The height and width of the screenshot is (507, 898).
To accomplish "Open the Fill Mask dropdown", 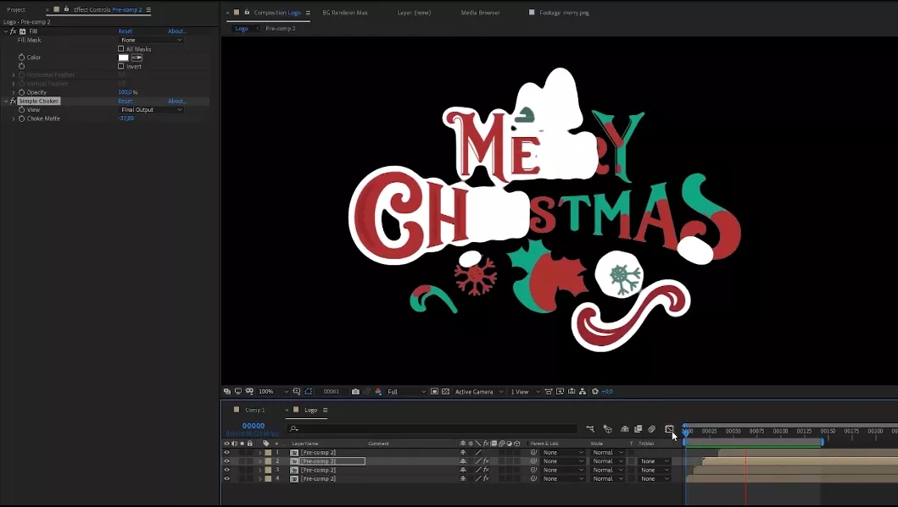I will click(151, 40).
